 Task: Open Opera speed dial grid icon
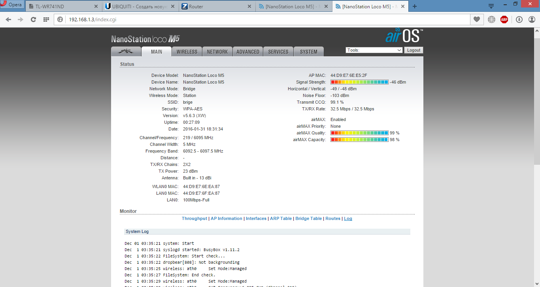(x=46, y=19)
